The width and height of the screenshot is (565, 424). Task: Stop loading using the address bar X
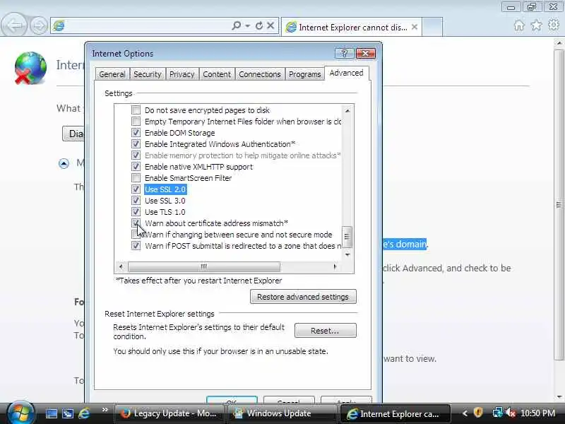coord(270,25)
